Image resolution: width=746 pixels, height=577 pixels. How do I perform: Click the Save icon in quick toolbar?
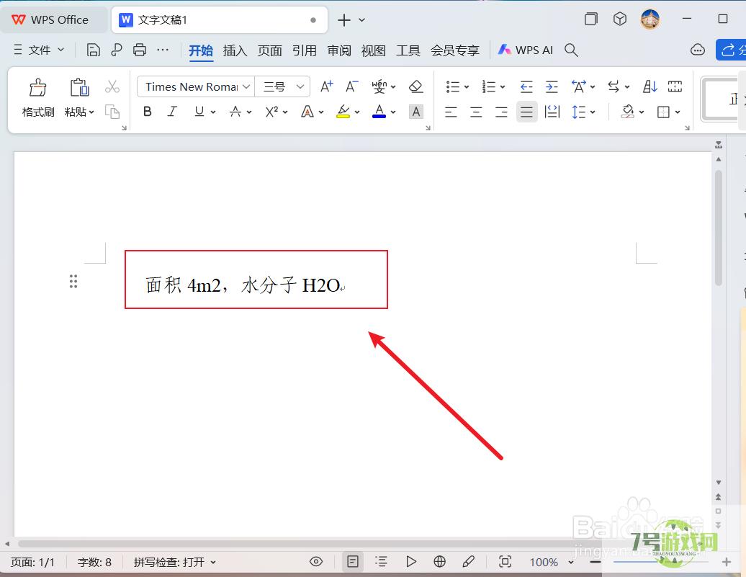coord(94,50)
